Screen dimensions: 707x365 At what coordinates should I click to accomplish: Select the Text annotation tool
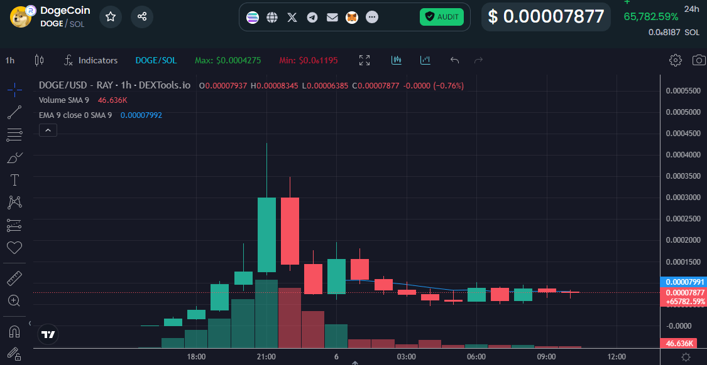(14, 180)
